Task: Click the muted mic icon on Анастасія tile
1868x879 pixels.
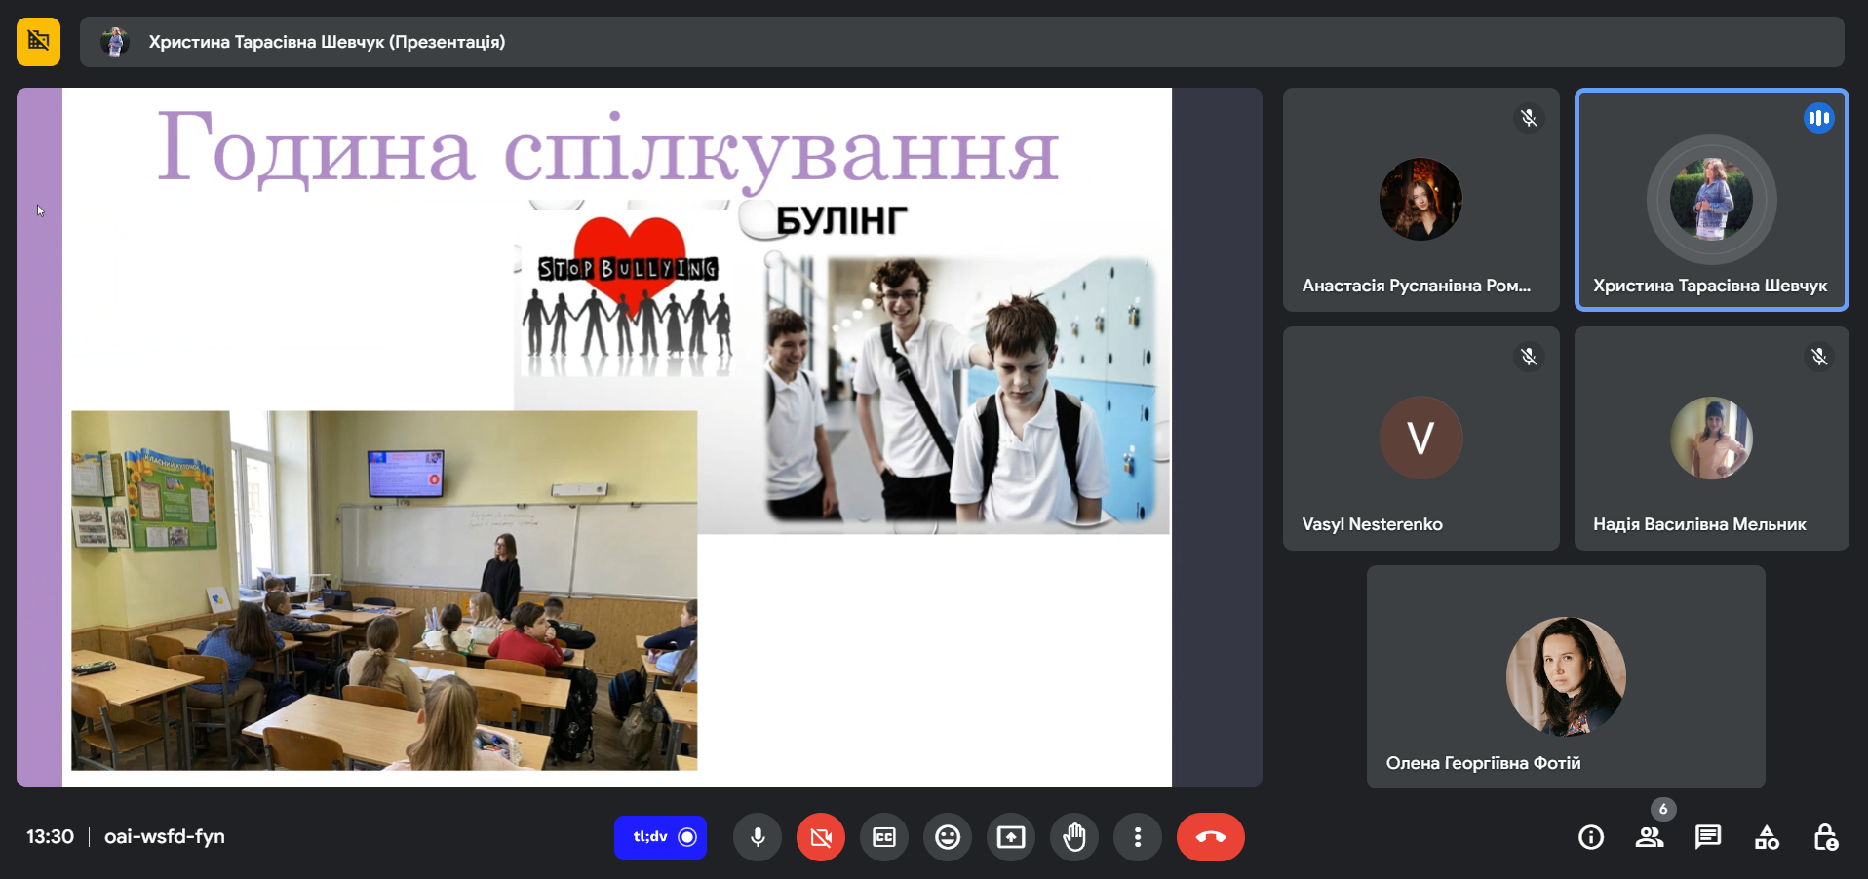Action: click(1529, 118)
